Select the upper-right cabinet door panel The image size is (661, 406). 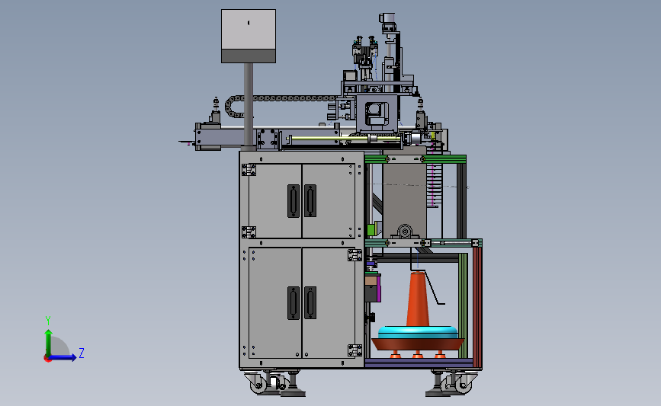(329, 201)
